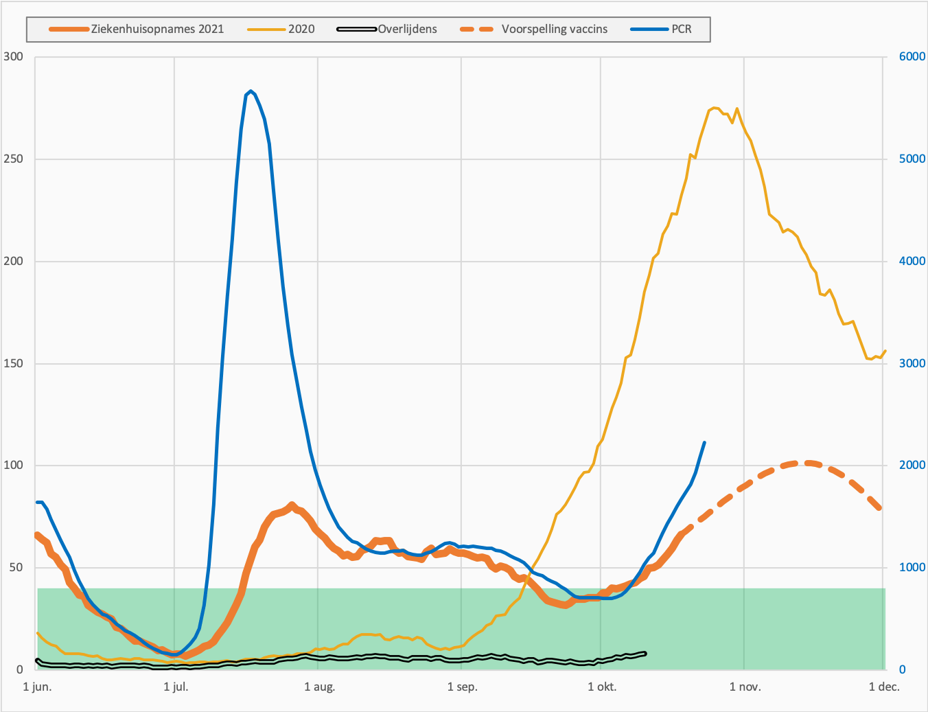Select the 2020 legend label
The width and height of the screenshot is (928, 712).
[301, 29]
